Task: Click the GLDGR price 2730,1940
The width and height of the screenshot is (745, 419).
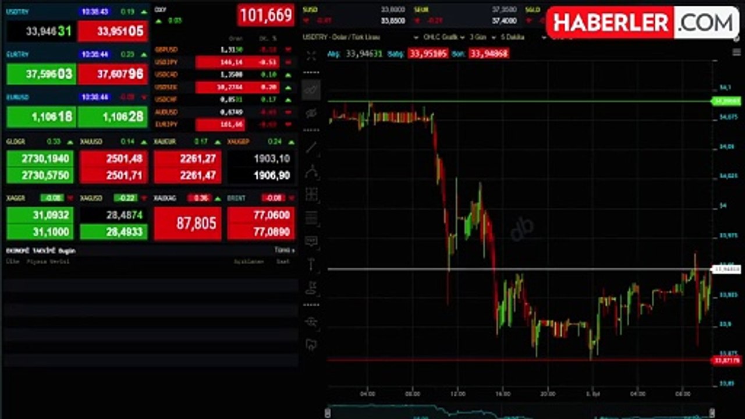Action: [40, 158]
